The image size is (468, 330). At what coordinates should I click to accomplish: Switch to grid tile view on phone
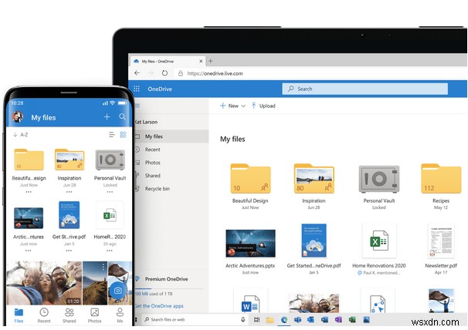coord(123,135)
